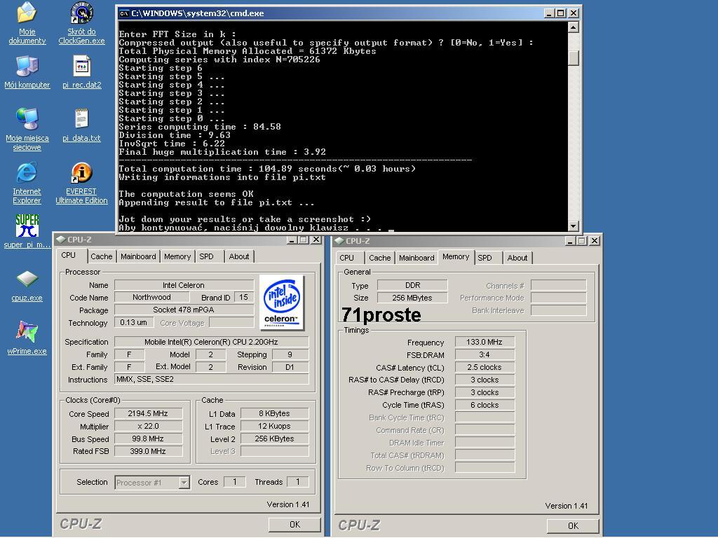
Task: Open Mainboard tab in right CPU-Z window
Action: (416, 258)
